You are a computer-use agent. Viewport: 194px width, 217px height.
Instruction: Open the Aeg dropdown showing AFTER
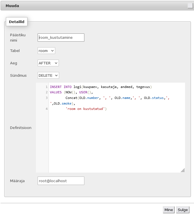pos(48,63)
